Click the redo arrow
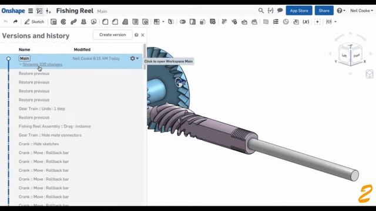The width and height of the screenshot is (376, 211). point(15,22)
